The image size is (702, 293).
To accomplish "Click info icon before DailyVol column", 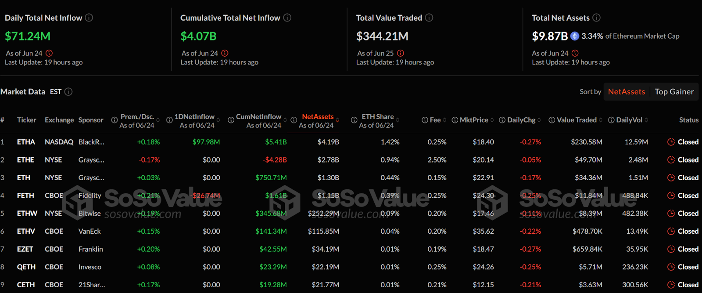I will point(611,120).
